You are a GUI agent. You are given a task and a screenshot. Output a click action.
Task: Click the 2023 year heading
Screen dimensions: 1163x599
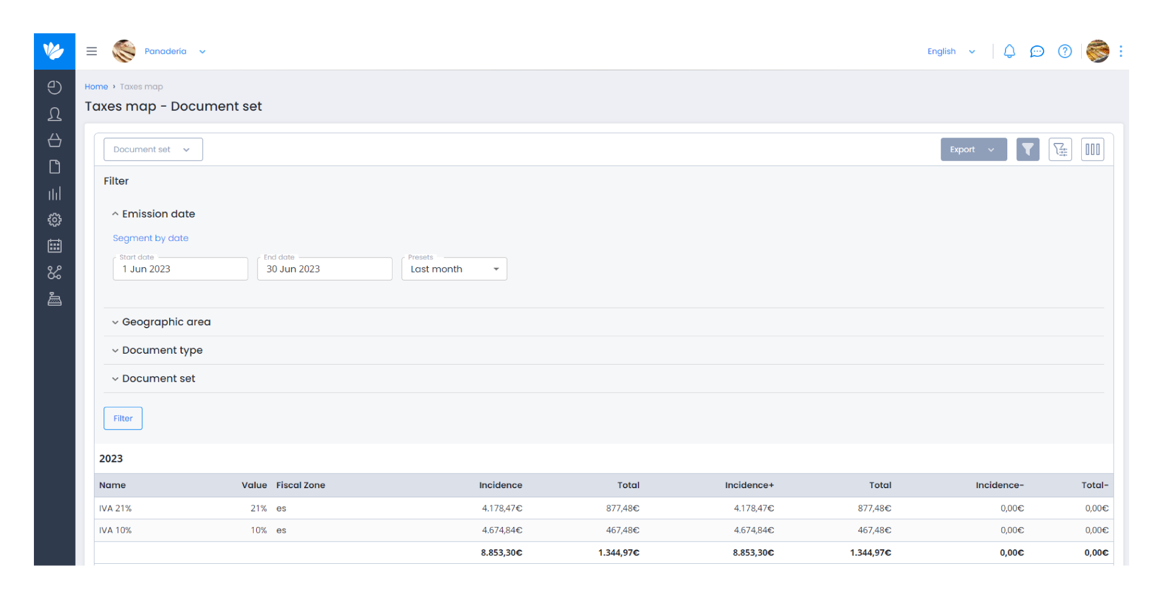(x=111, y=459)
